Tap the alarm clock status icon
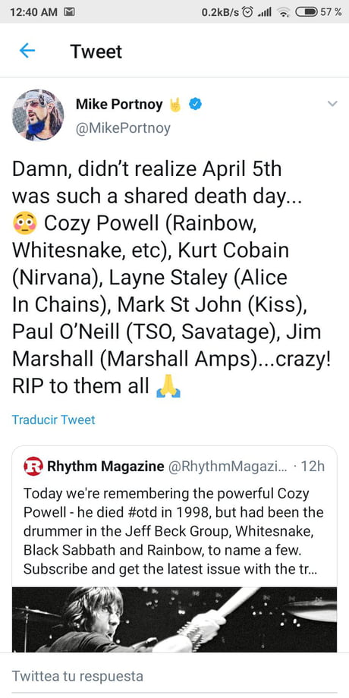 [247, 12]
